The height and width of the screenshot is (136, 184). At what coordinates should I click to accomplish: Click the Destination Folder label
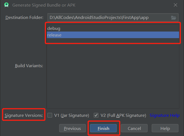(24, 18)
